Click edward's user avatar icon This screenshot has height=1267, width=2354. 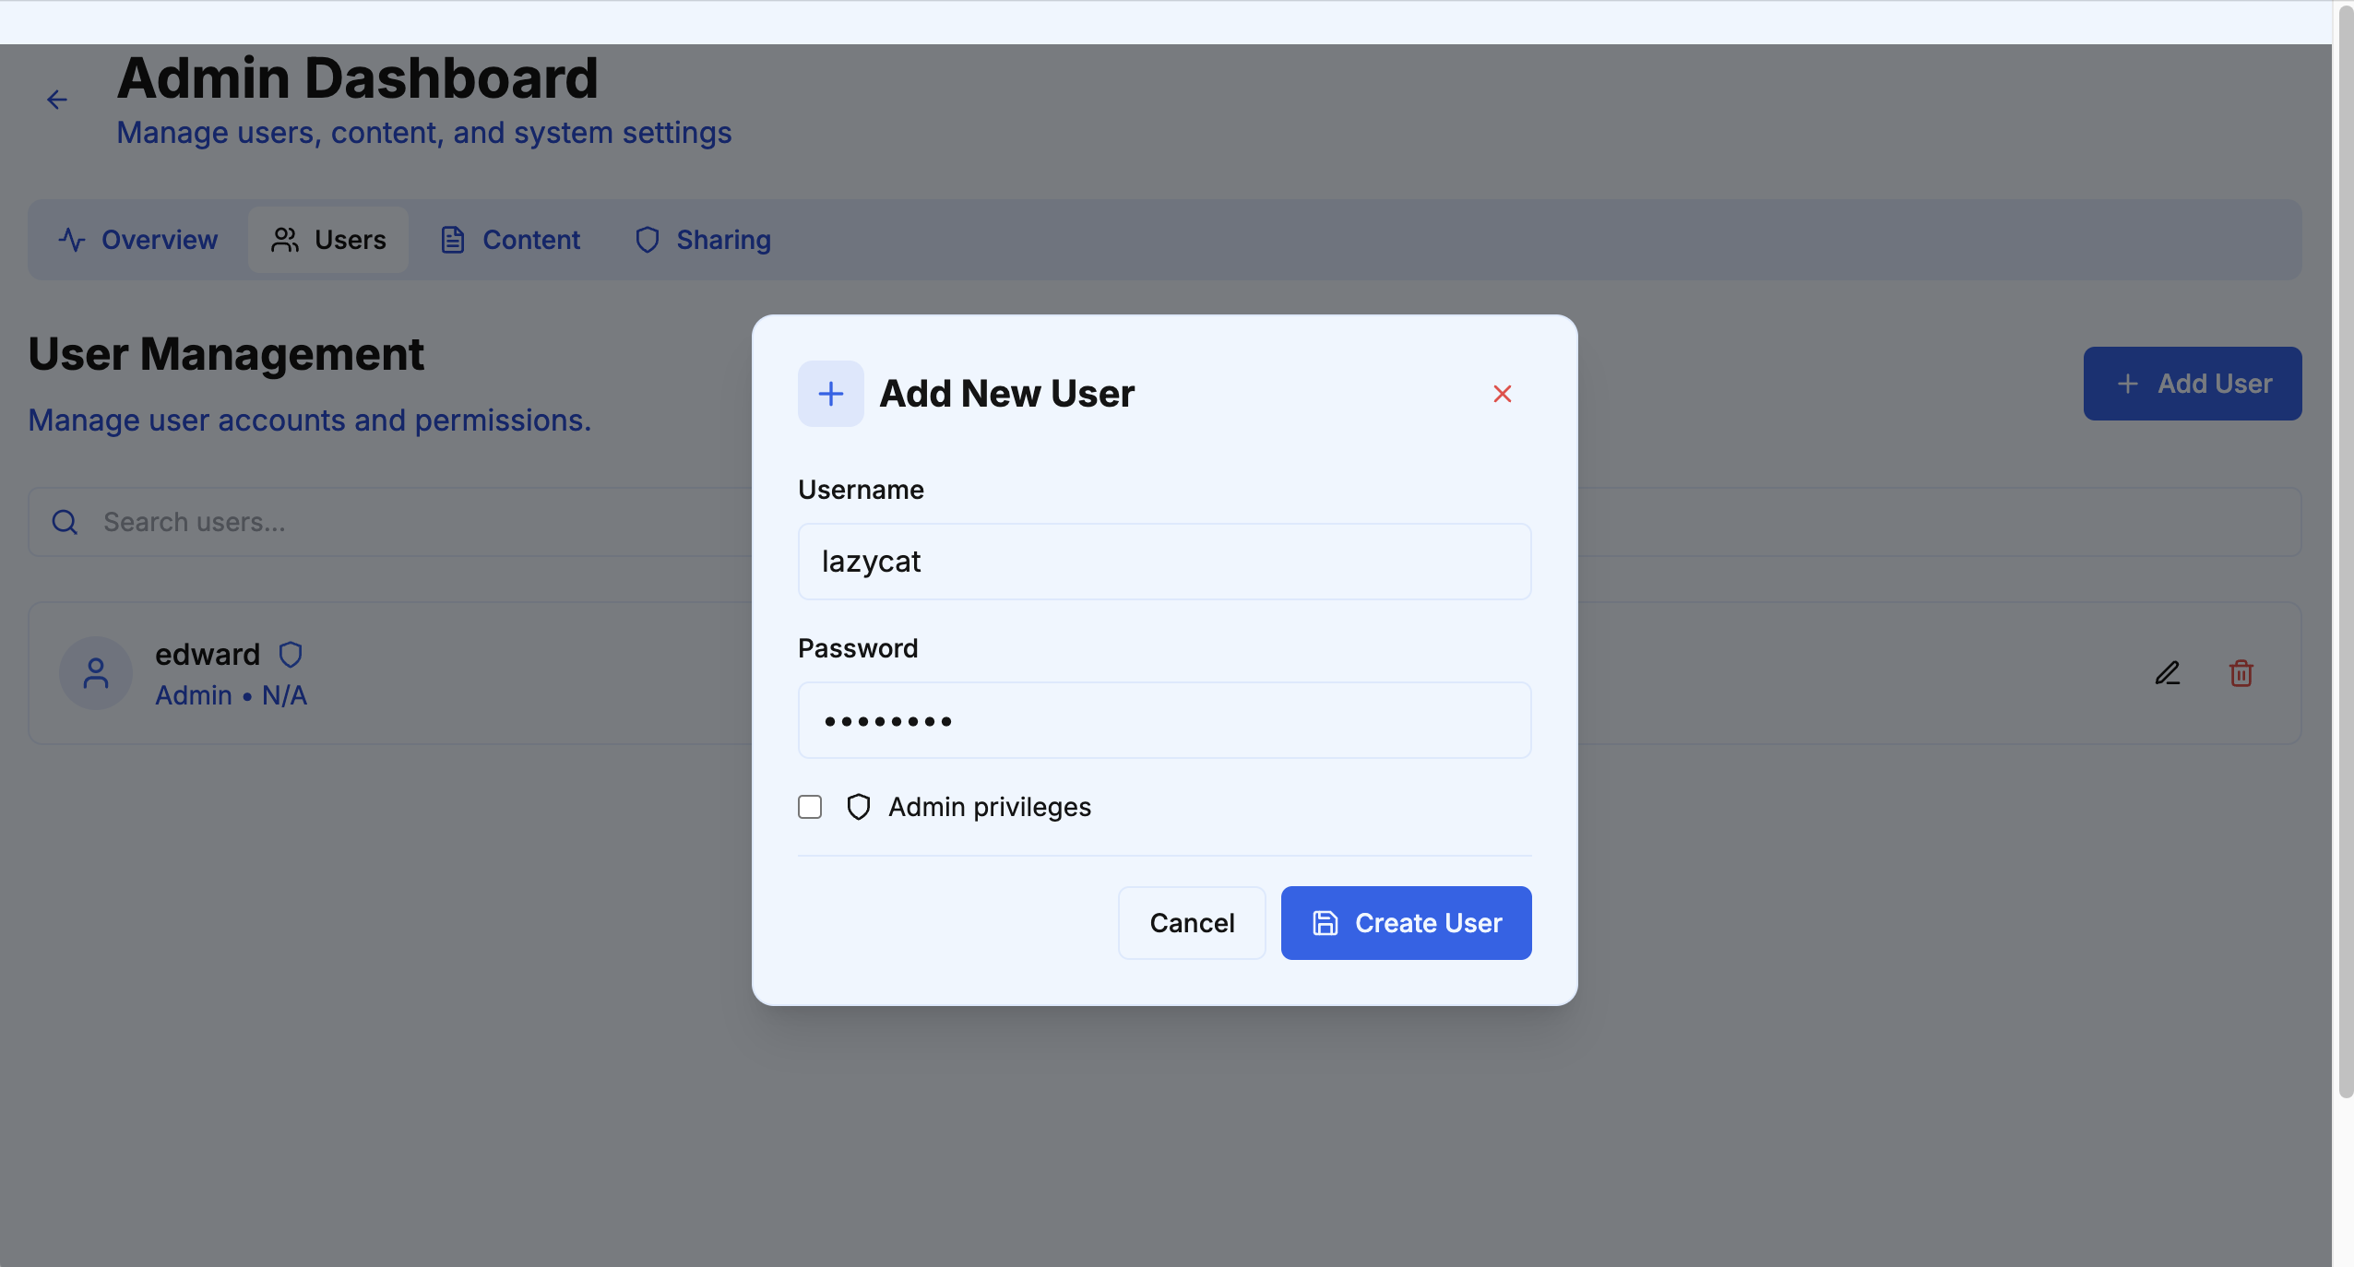click(96, 673)
